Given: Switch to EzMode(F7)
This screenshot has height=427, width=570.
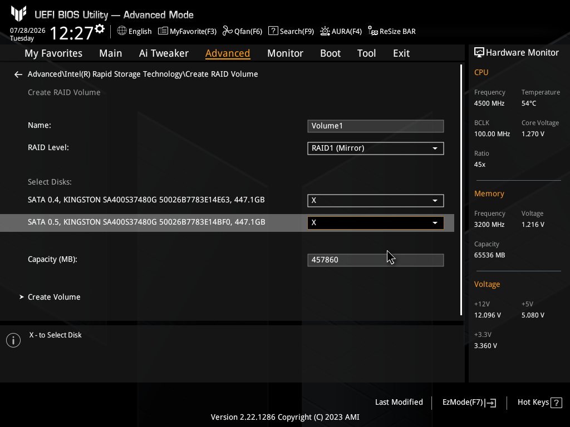Looking at the screenshot, I should (469, 403).
